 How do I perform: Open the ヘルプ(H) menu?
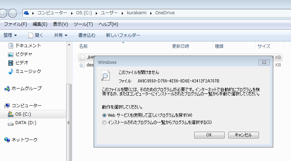pyautogui.click(x=108, y=24)
